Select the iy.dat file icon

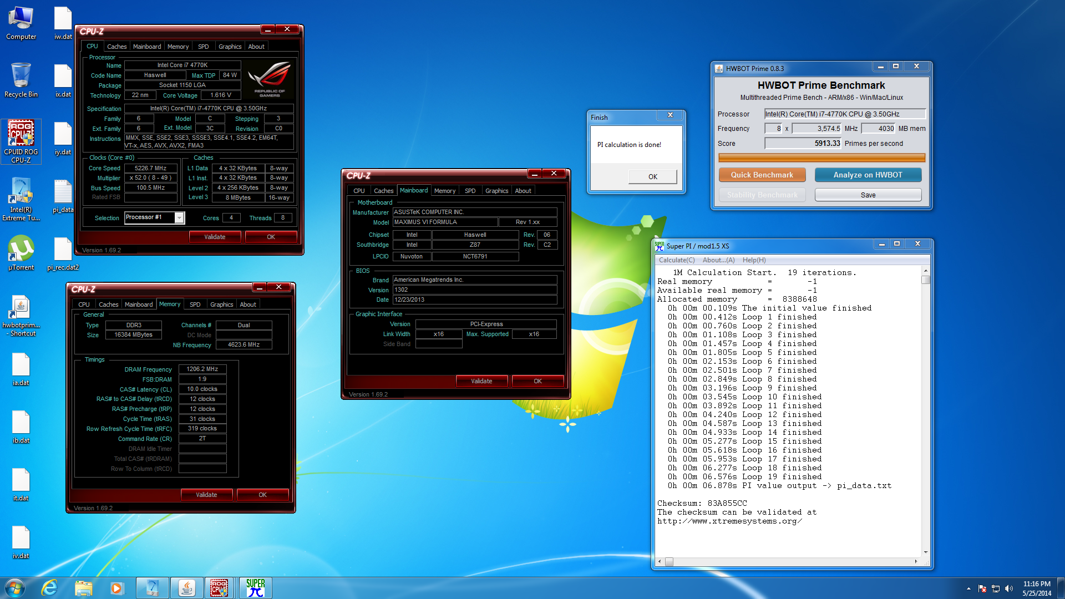click(63, 139)
